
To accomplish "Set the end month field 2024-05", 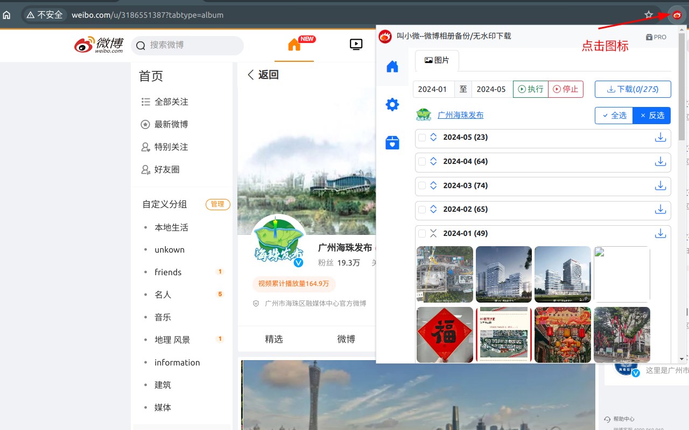I will 492,89.
